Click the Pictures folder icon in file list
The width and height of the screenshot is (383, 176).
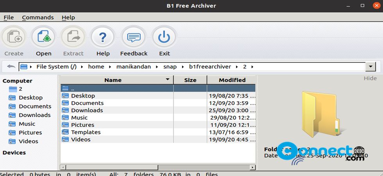click(65, 125)
